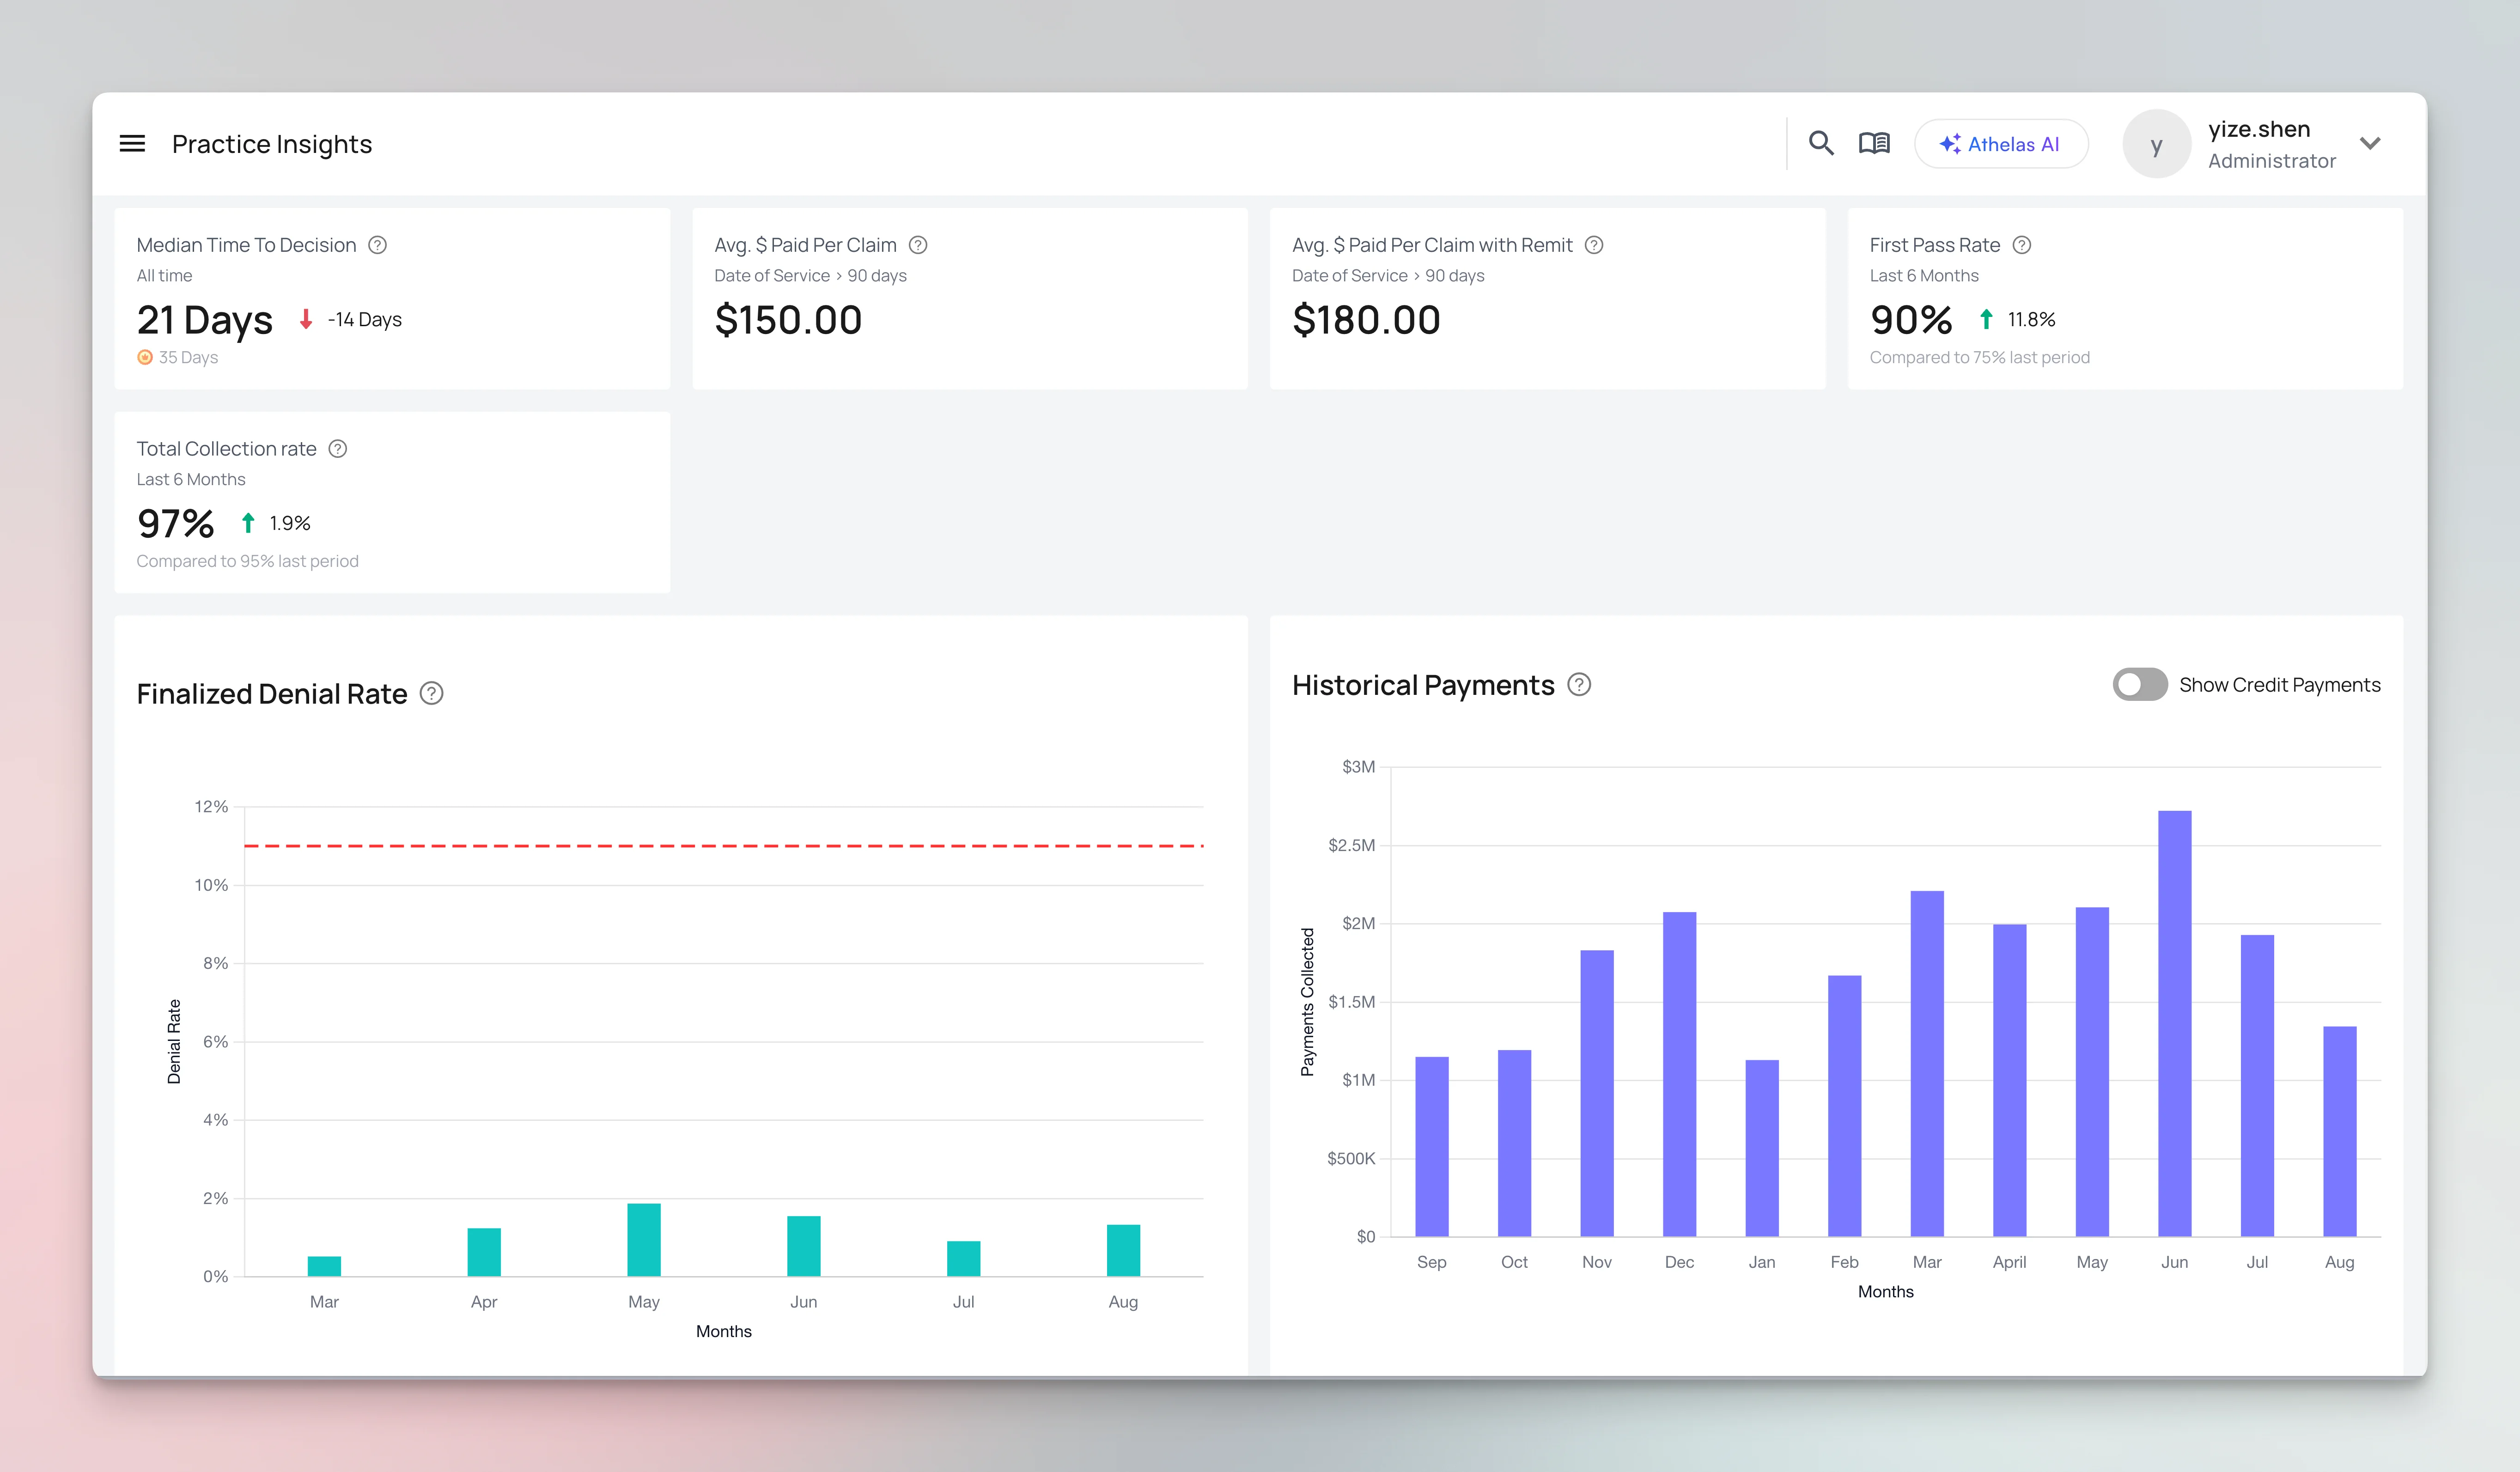Click the 'Denial Rate' axis label
This screenshot has width=2520, height=1472.
[174, 1042]
